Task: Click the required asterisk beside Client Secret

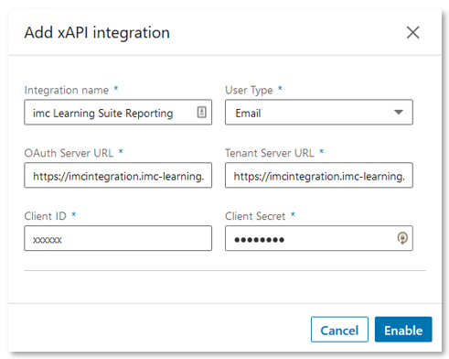Action: pos(293,214)
